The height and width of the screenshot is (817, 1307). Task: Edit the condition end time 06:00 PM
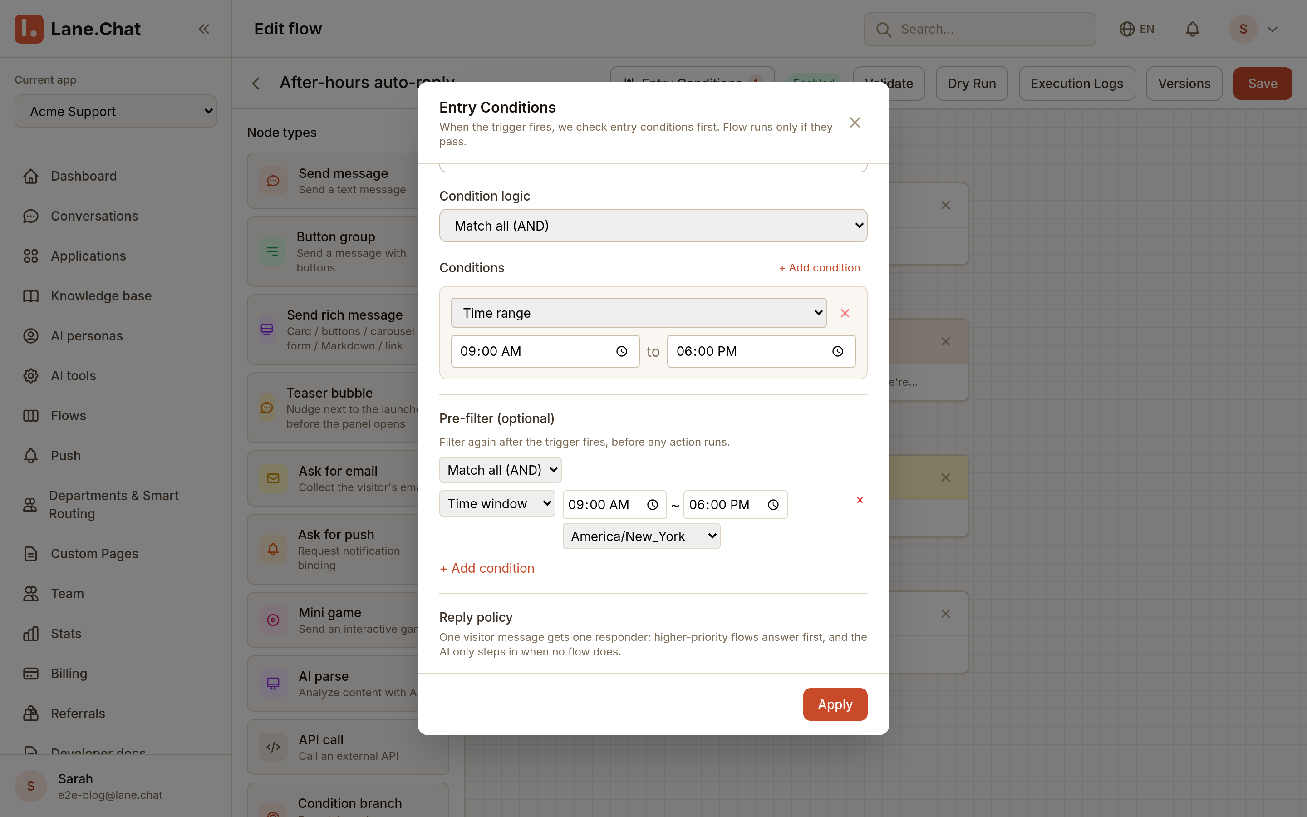point(761,352)
